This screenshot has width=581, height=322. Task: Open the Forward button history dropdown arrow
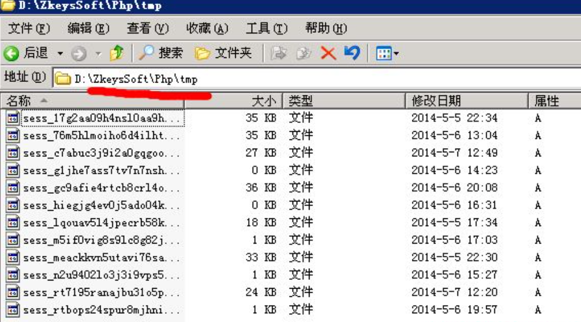click(x=98, y=54)
